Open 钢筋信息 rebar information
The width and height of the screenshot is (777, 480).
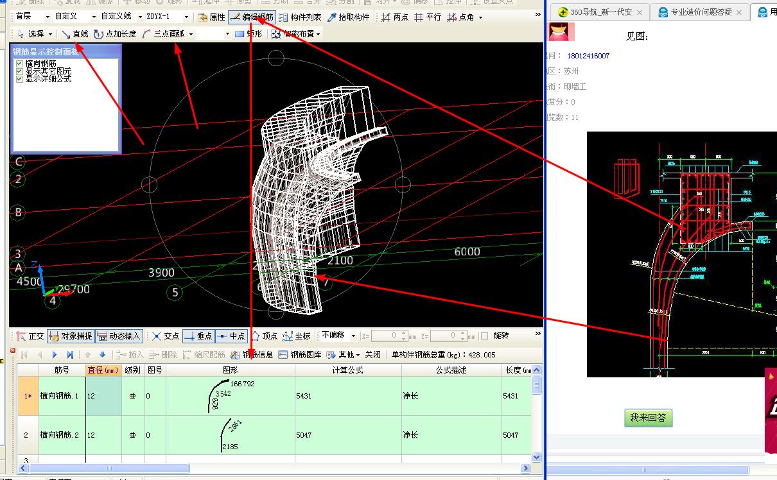tap(252, 354)
